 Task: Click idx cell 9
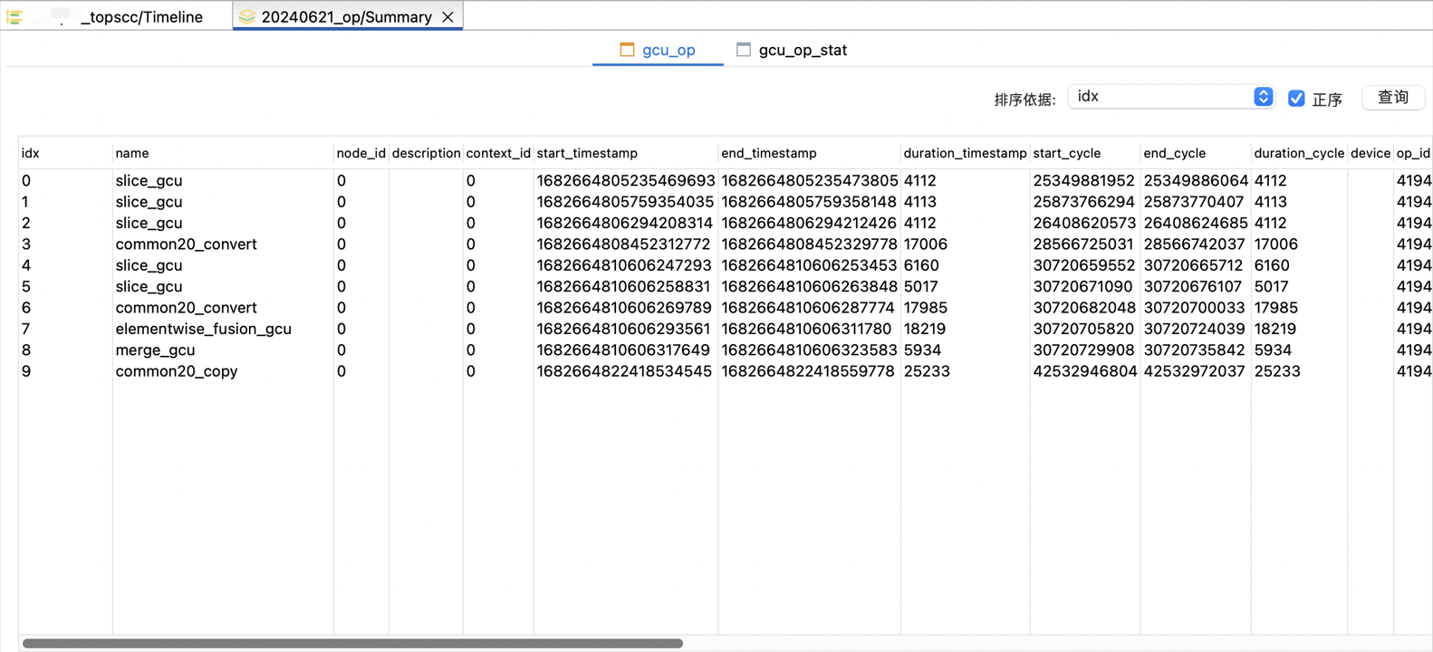pyautogui.click(x=26, y=371)
